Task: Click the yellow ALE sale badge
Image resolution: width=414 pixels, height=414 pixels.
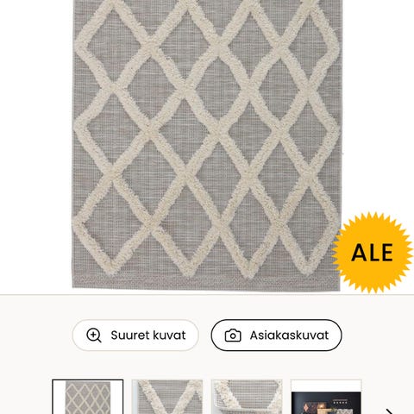Action: coord(373,253)
